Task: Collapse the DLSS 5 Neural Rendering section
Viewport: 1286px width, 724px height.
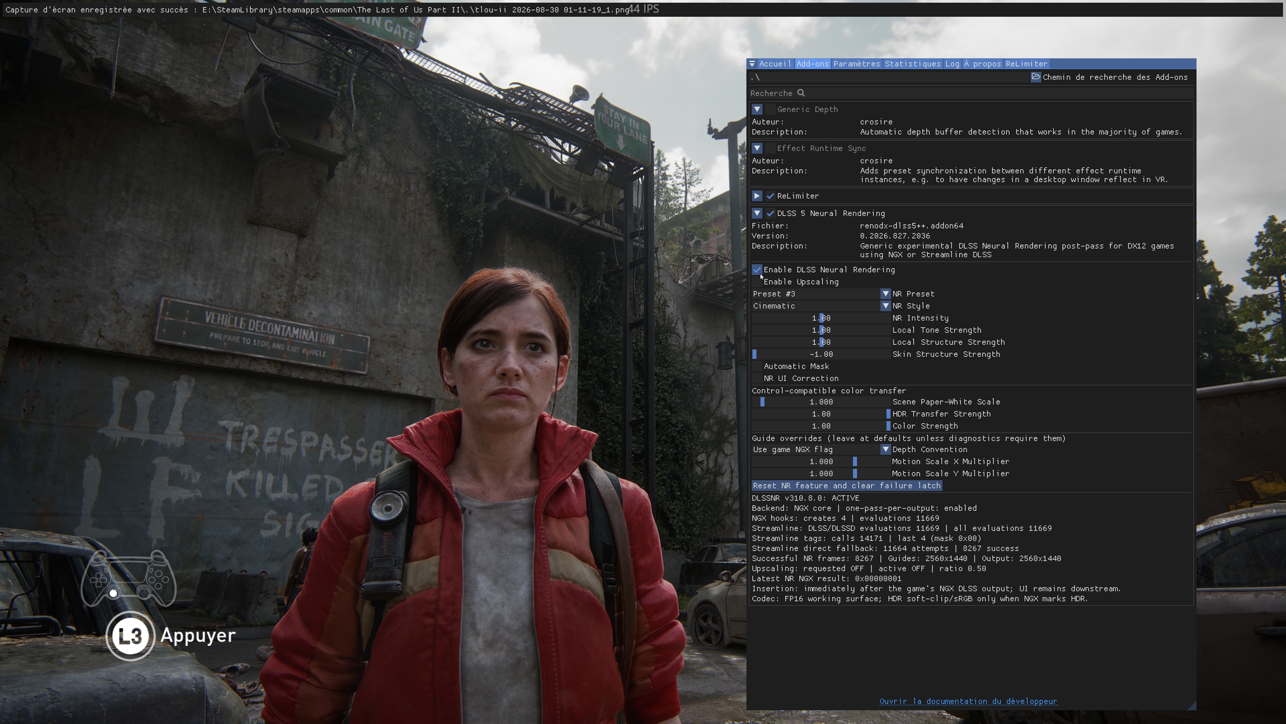Action: (757, 213)
